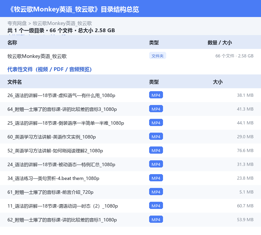Select file 25_语法的讲解 倒装语序
261x235 pixels.
[x=66, y=123]
